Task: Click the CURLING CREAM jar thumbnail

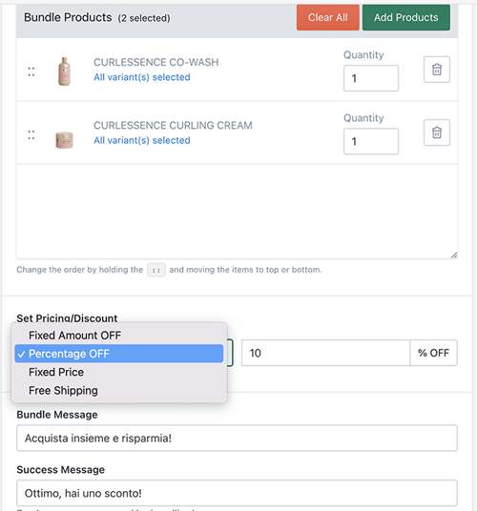Action: (x=64, y=140)
